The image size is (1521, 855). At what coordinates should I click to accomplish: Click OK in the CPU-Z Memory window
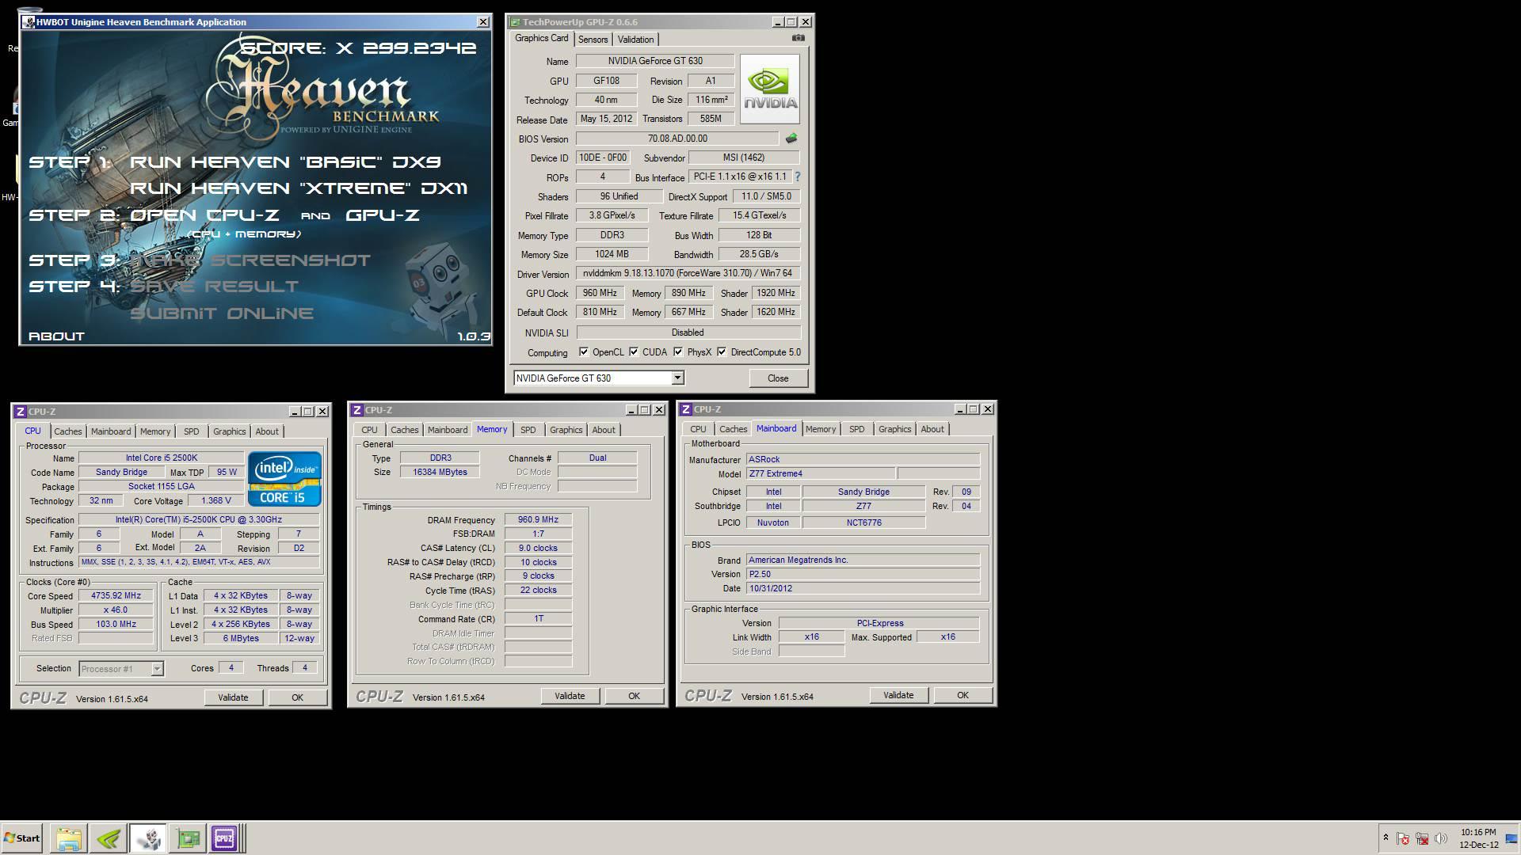(634, 696)
